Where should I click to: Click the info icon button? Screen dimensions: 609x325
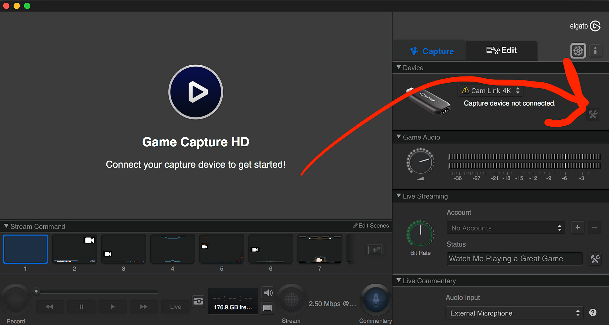(x=595, y=51)
